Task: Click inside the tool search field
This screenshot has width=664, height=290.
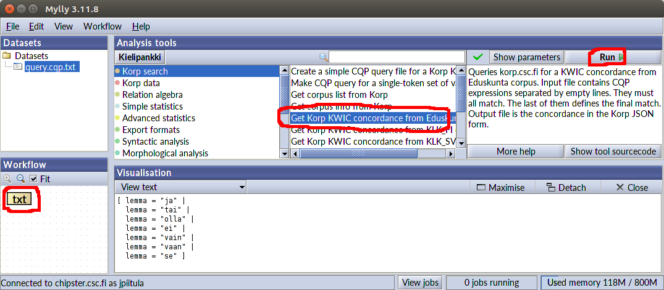Action: (397, 57)
